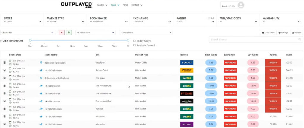This screenshot has width=304, height=128.
Task: Click the Refresh button
Action: pyautogui.click(x=297, y=33)
